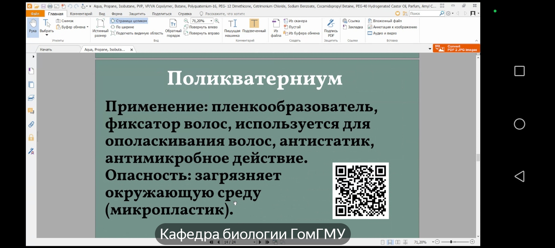Switch to the Вид tab
Viewport: 555px width, 248px height.
coord(102,14)
